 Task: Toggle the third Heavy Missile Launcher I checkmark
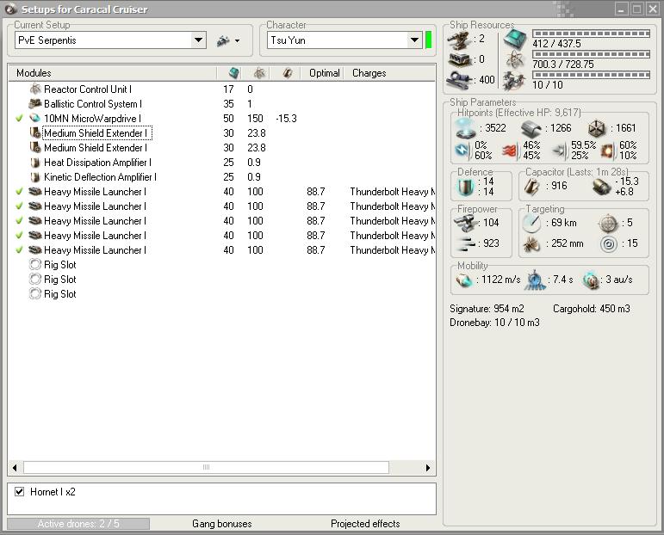pyautogui.click(x=19, y=220)
